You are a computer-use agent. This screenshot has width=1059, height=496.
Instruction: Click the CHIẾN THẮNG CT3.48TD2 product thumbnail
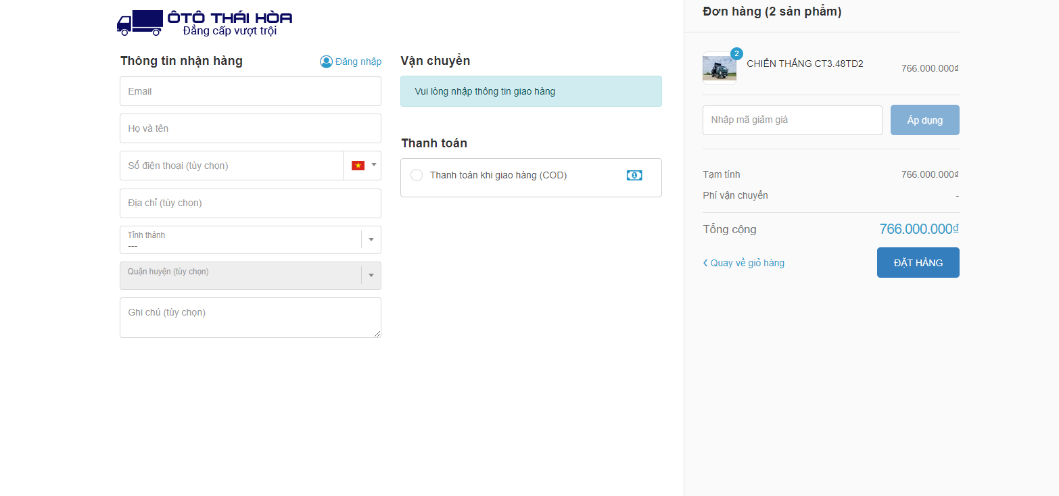pos(720,68)
